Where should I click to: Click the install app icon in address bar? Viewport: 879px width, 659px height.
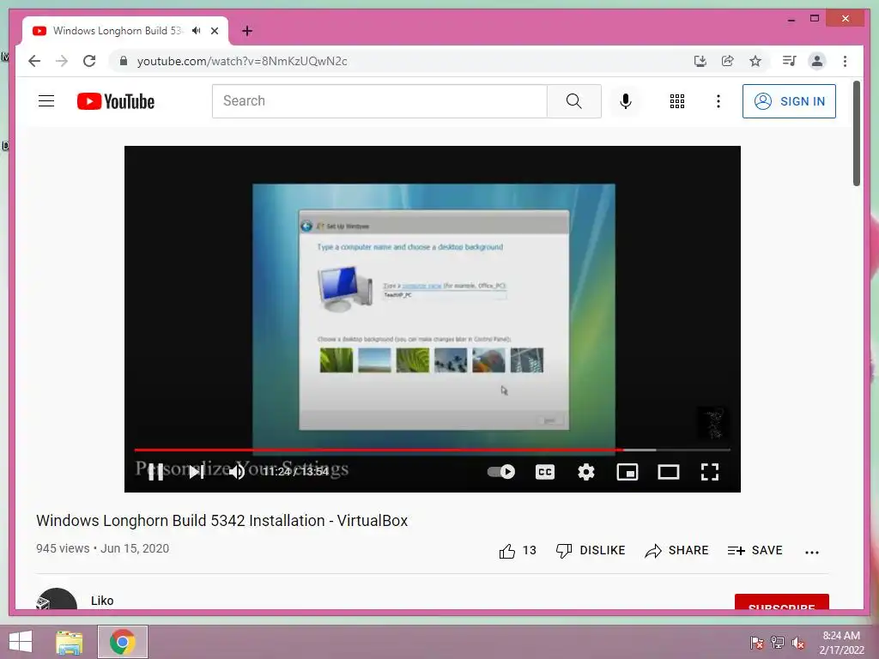coord(700,61)
